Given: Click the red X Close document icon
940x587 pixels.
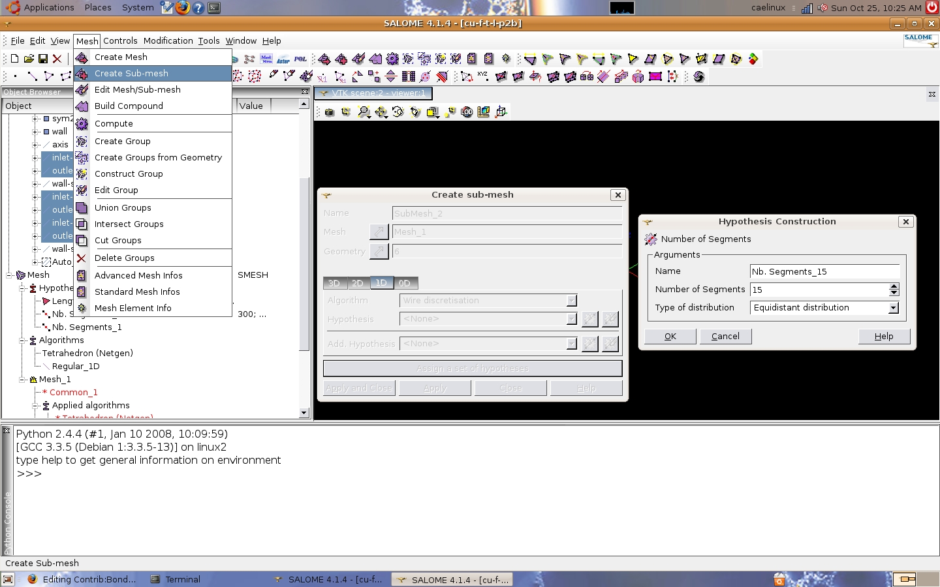Looking at the screenshot, I should click(57, 59).
